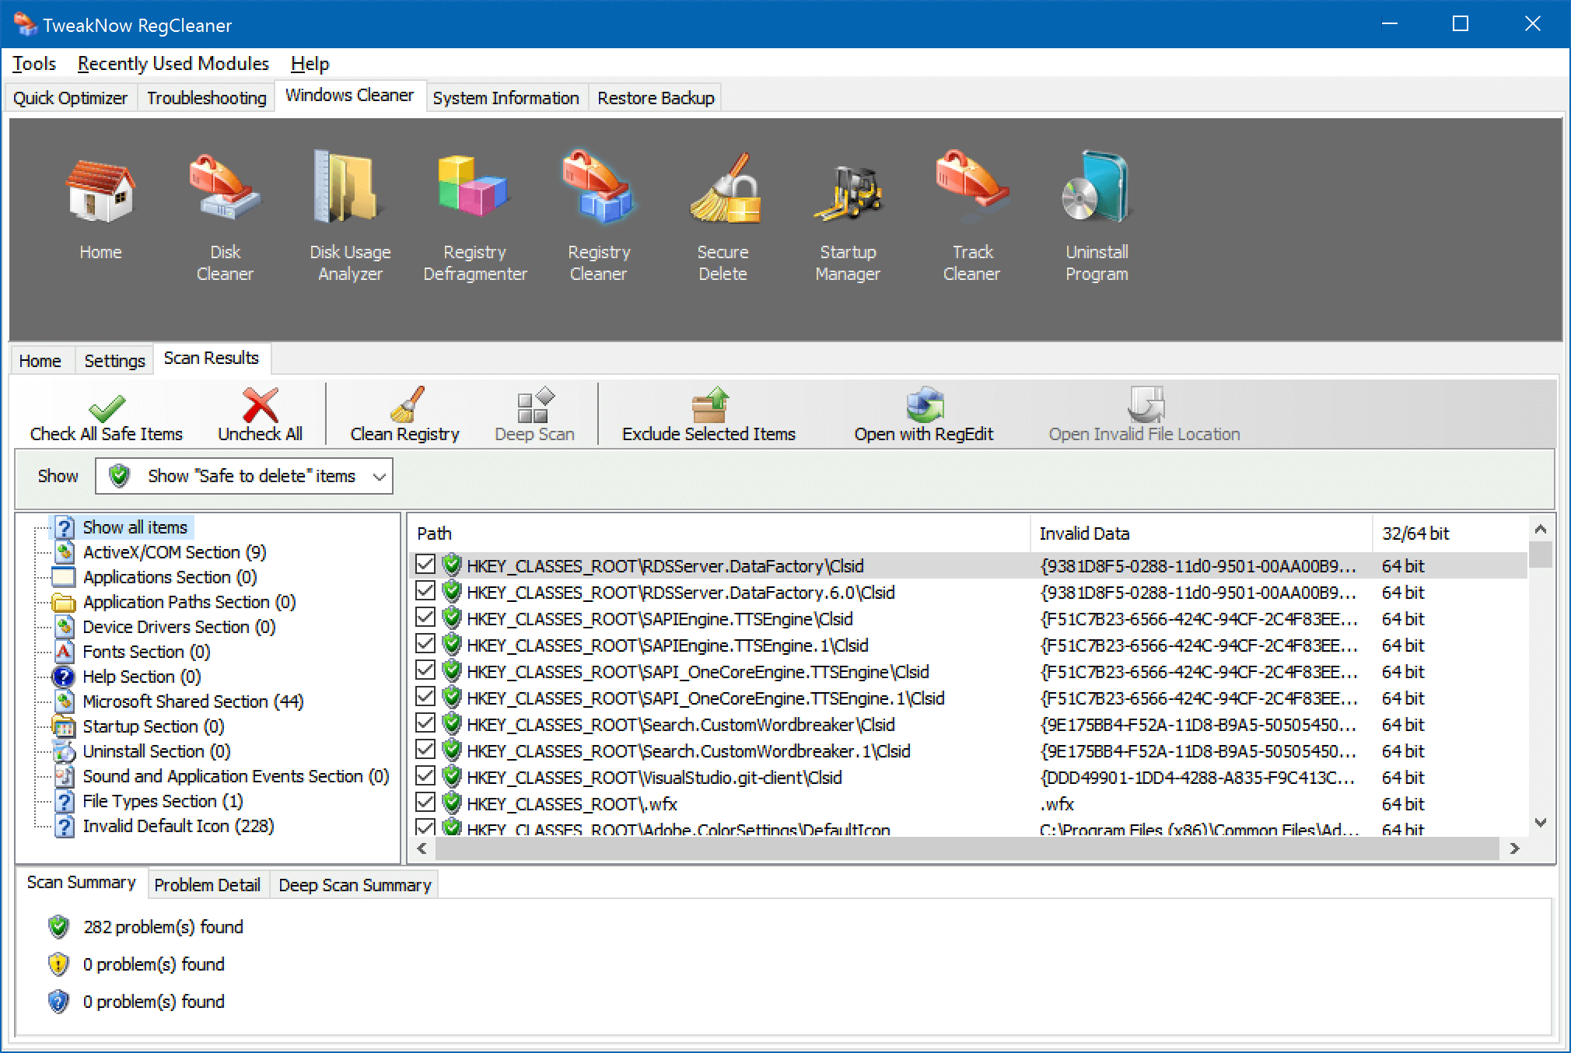The image size is (1571, 1053).
Task: Click vertical scrollbar down arrow
Action: [x=1541, y=823]
